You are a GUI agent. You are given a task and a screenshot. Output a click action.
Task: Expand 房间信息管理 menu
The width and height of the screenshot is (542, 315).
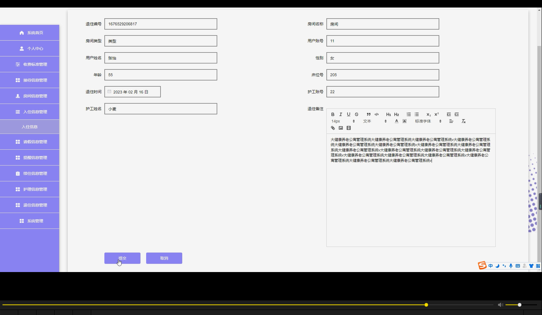(30, 96)
